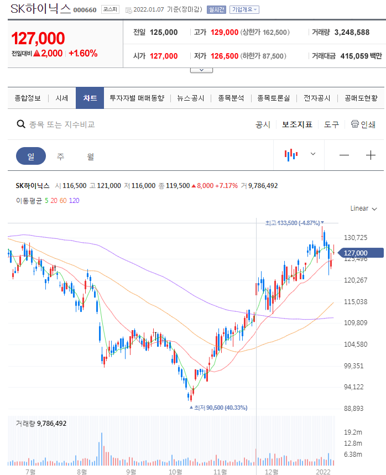Open the 종목분석 tab
Image resolution: width=386 pixels, height=475 pixels.
231,98
